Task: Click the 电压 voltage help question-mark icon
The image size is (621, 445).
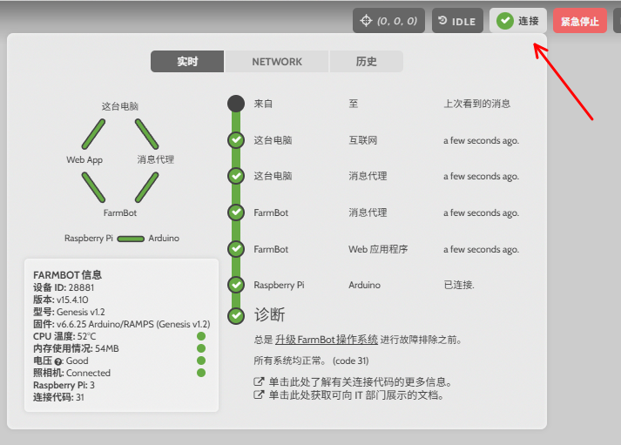Action: [58, 361]
